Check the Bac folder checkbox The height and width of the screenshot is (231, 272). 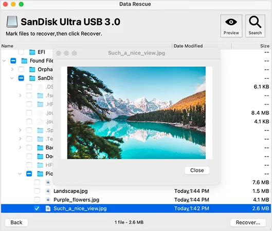coord(29,147)
